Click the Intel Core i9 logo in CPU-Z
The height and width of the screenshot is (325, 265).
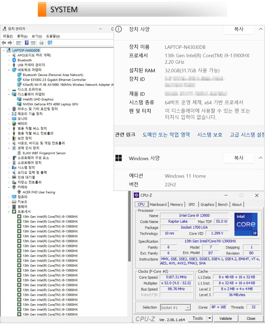[246, 224]
